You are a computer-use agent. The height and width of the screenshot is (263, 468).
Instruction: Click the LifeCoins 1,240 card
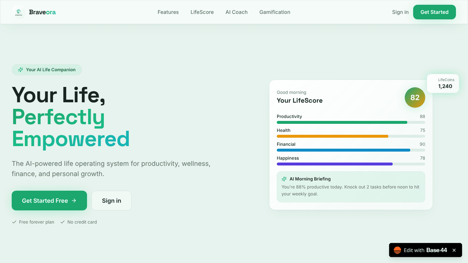tap(443, 83)
